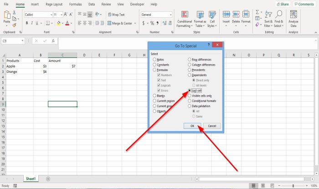Click the horizontal scrollbar
This screenshot has width=319, height=189.
pyautogui.click(x=252, y=179)
